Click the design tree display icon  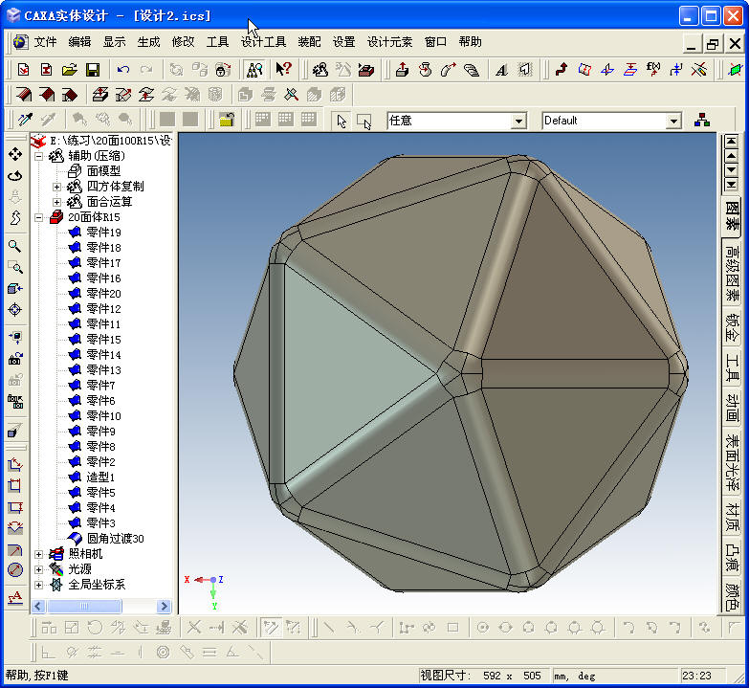pos(254,70)
